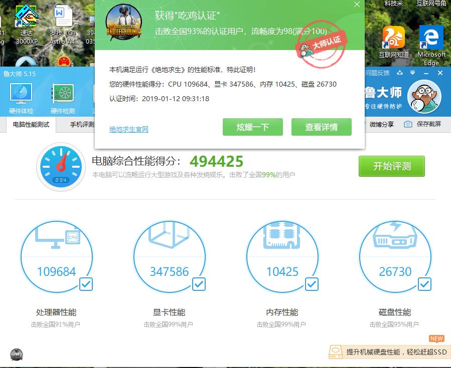Click the speedometer gauge showing 234
Image resolution: width=451 pixels, height=368 pixels.
[61, 167]
